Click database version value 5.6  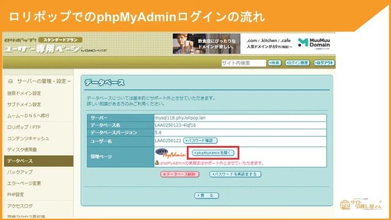coord(158,133)
